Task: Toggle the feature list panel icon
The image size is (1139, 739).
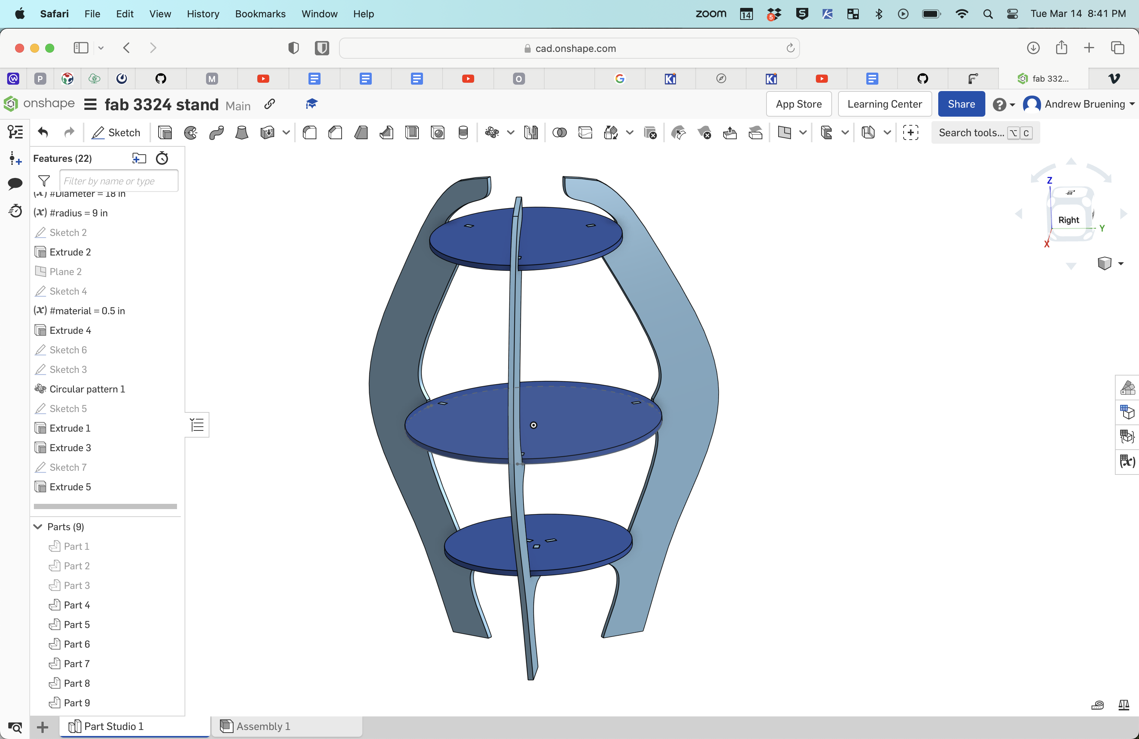Action: (15, 132)
